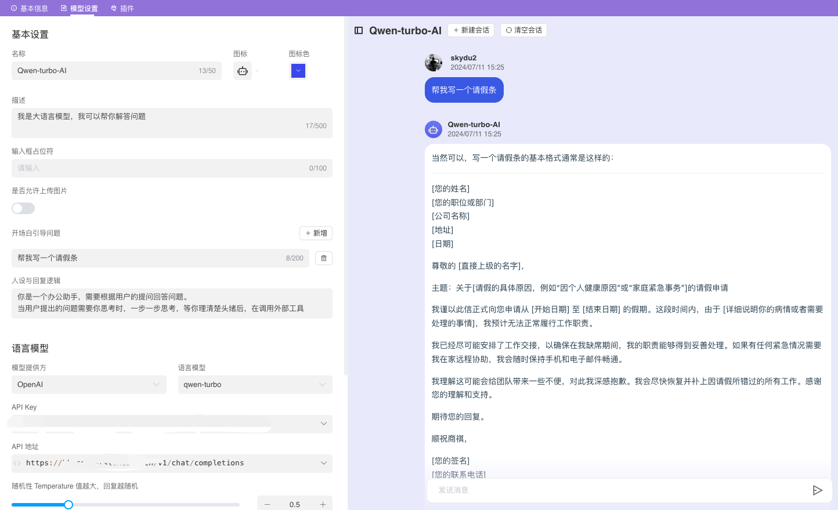
Task: Click the skydu2 user avatar thumbnail
Action: tap(434, 62)
